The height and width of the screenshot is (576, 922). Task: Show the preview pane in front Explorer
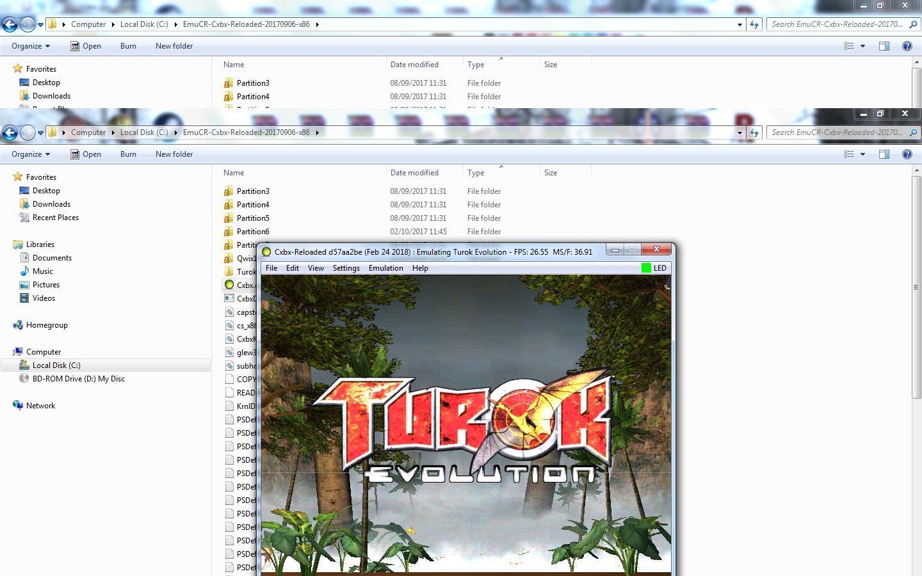pos(884,154)
